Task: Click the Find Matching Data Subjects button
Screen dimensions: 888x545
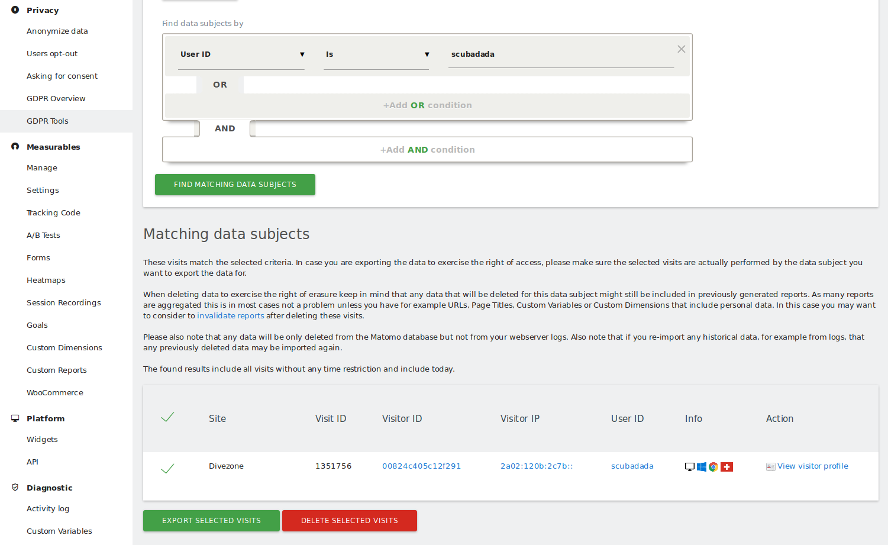Action: (235, 184)
